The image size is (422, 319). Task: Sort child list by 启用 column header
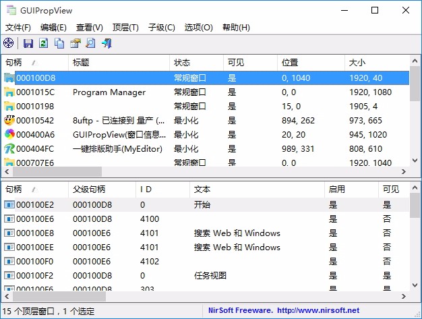(351, 190)
